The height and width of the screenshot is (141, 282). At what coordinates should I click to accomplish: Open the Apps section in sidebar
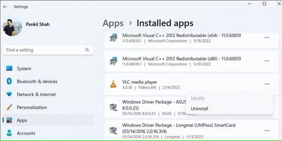pyautogui.click(x=22, y=120)
